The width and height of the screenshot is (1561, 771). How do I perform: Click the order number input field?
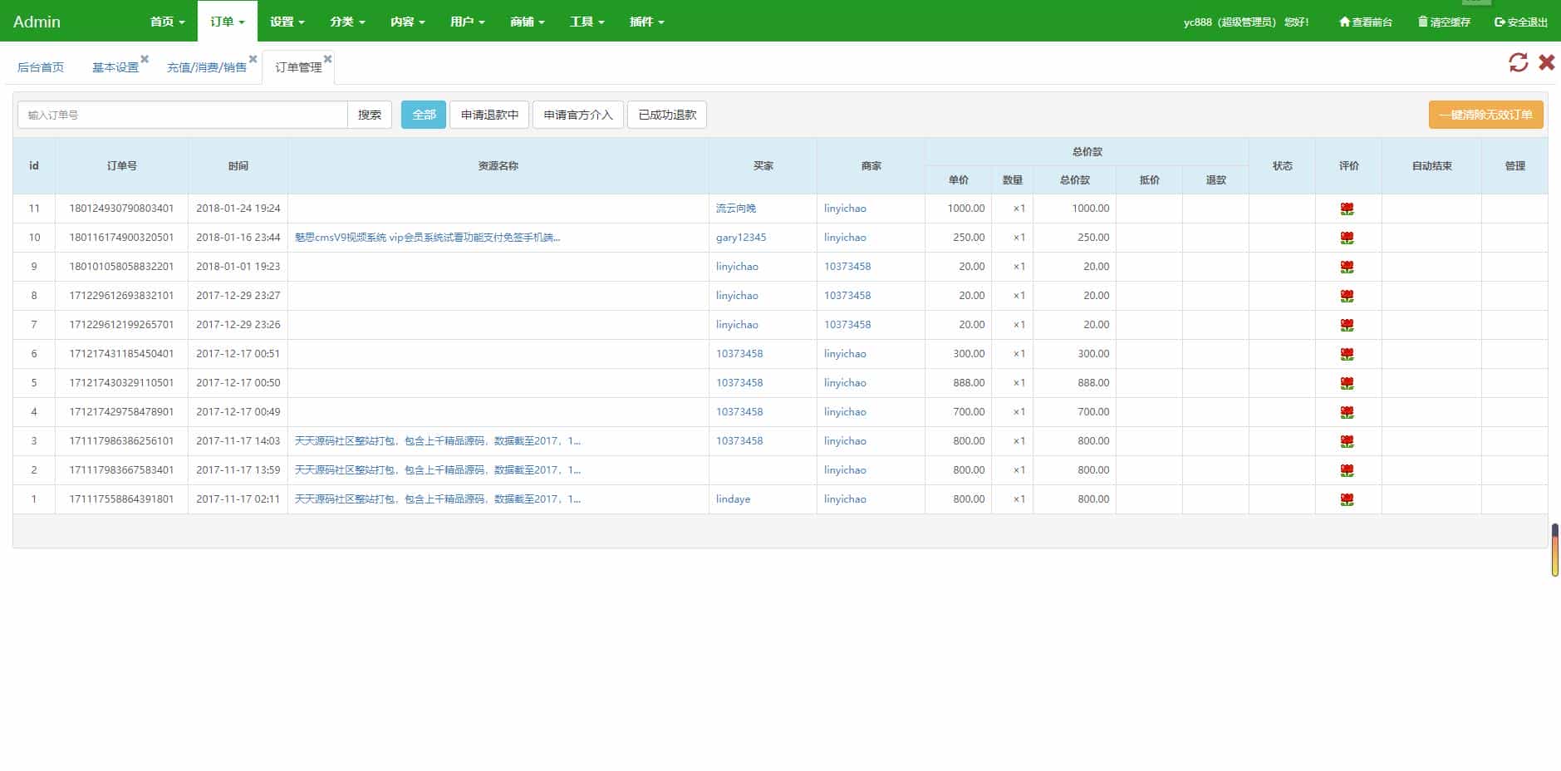(x=183, y=115)
